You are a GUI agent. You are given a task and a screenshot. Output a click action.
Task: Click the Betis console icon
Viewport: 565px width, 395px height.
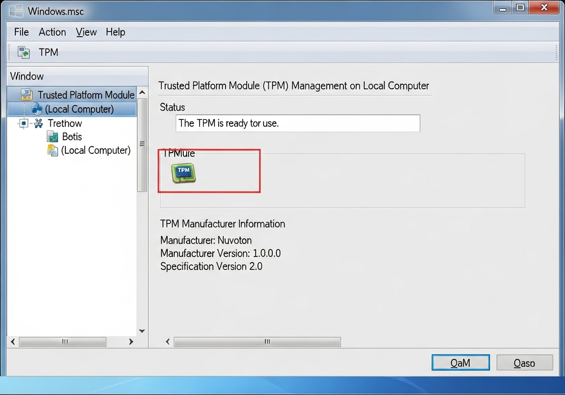pyautogui.click(x=52, y=137)
